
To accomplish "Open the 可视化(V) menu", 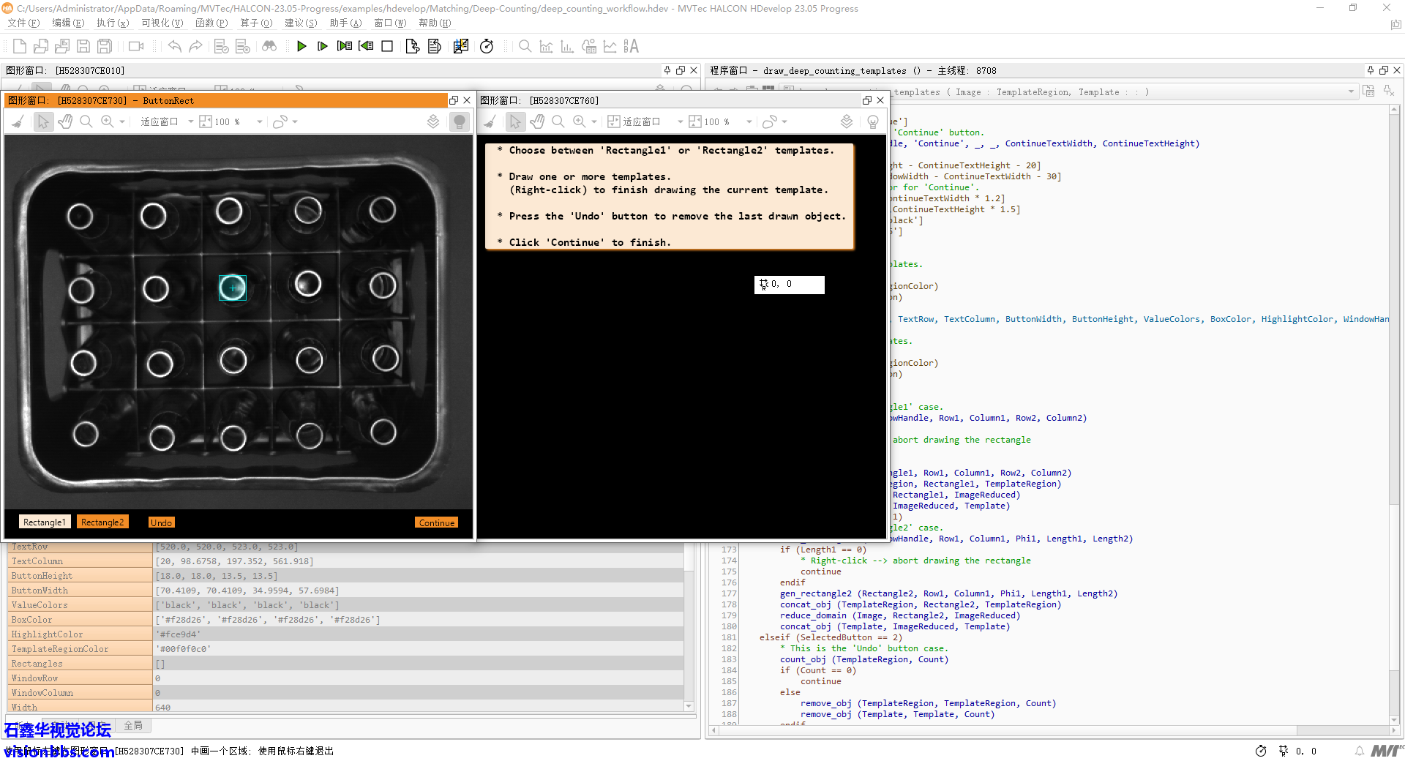I will coord(162,23).
